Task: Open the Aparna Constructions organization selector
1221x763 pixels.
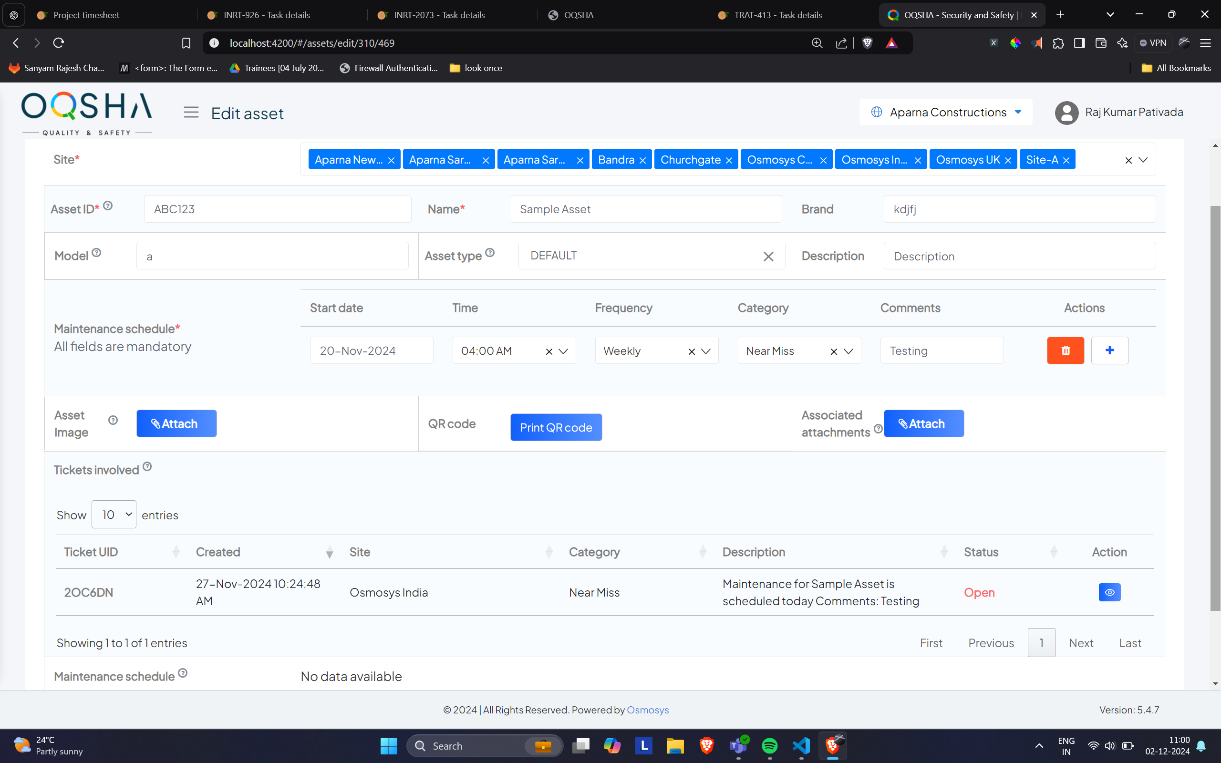Action: pyautogui.click(x=946, y=112)
